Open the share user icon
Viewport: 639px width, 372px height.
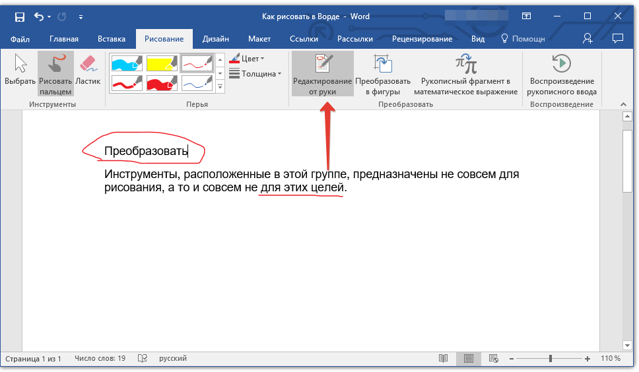pyautogui.click(x=588, y=39)
